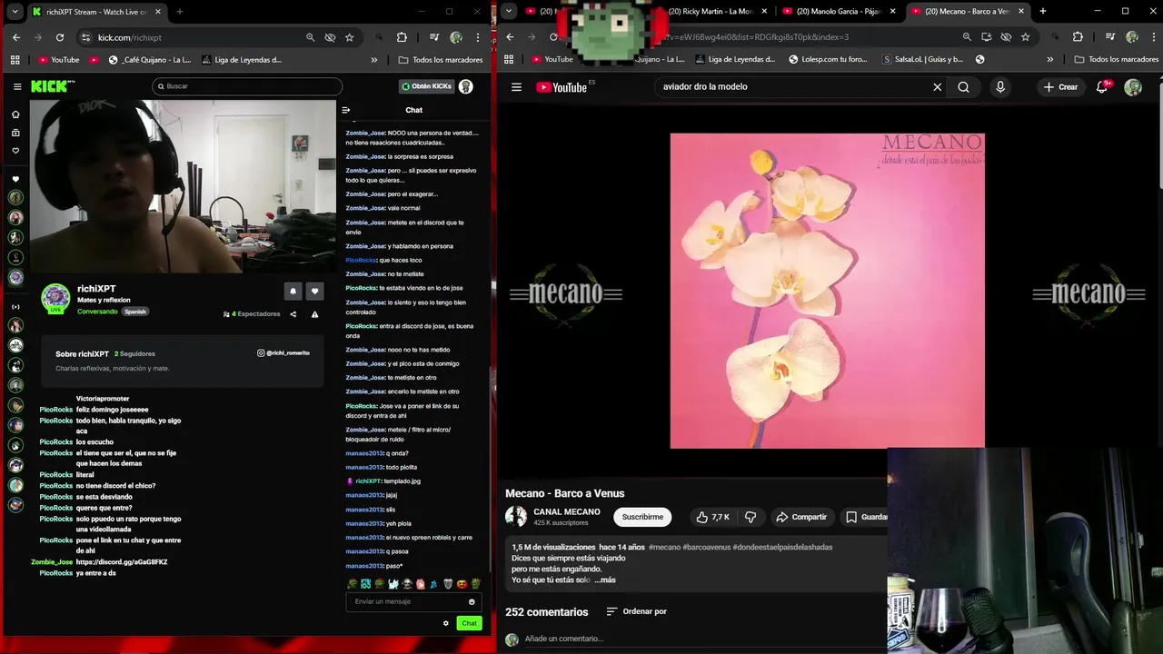
Task: Open Liga de Leyendas bookmark in Kick window
Action: pyautogui.click(x=242, y=60)
